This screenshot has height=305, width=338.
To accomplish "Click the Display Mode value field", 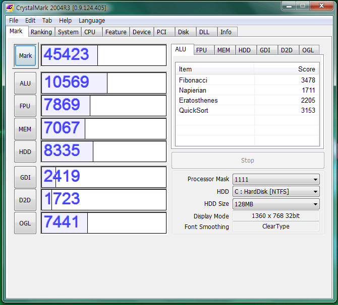I will click(276, 215).
